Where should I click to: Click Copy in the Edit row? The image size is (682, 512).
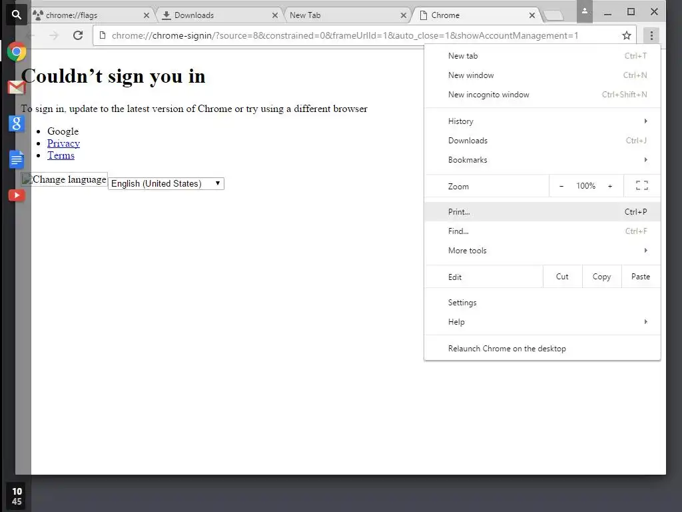601,277
